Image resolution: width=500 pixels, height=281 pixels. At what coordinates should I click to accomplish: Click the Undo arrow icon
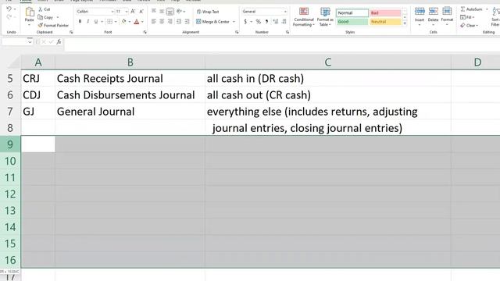[x=9, y=9]
